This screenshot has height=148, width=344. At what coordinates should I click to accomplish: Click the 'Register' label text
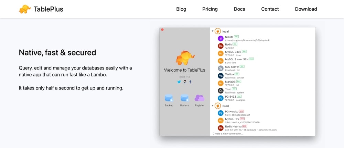(200, 106)
